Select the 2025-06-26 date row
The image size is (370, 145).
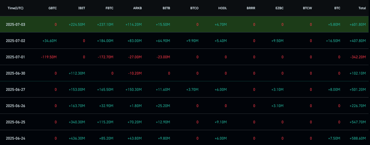184,106
